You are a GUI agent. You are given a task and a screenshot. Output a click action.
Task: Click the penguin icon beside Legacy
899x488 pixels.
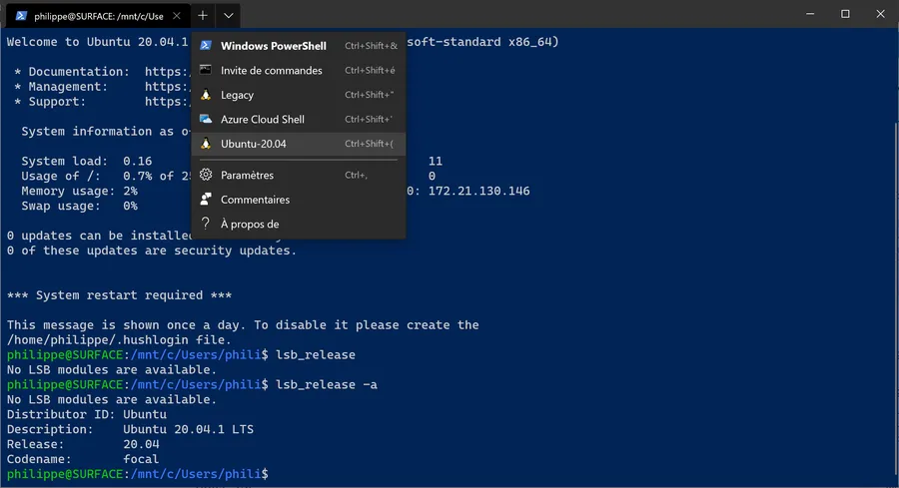(206, 95)
